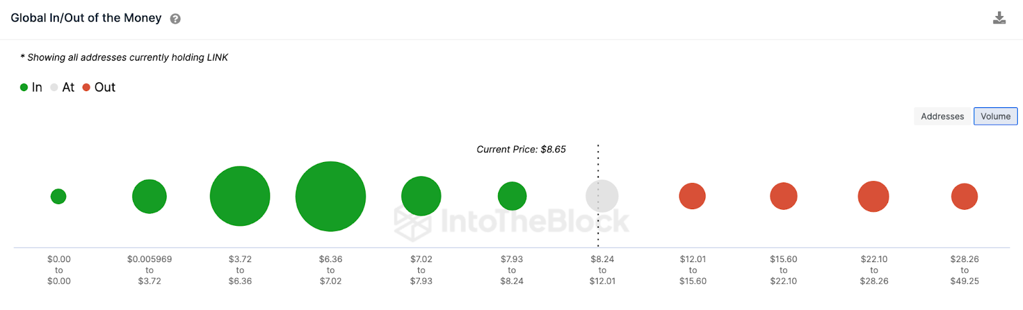Screen dimensions: 1023x310
Task: Click the red bubble for $28.26 to $49.25
Action: [x=965, y=196]
